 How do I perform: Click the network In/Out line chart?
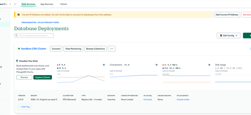186,79
